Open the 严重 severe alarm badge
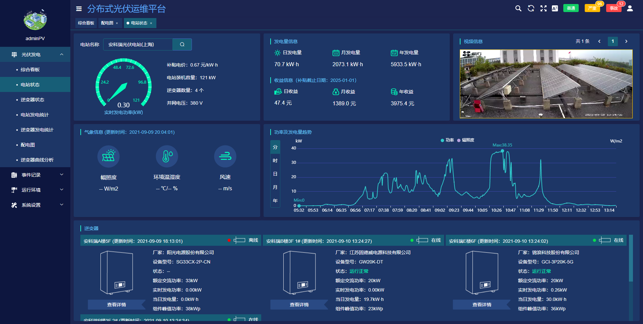The width and height of the screenshot is (643, 324). point(592,8)
